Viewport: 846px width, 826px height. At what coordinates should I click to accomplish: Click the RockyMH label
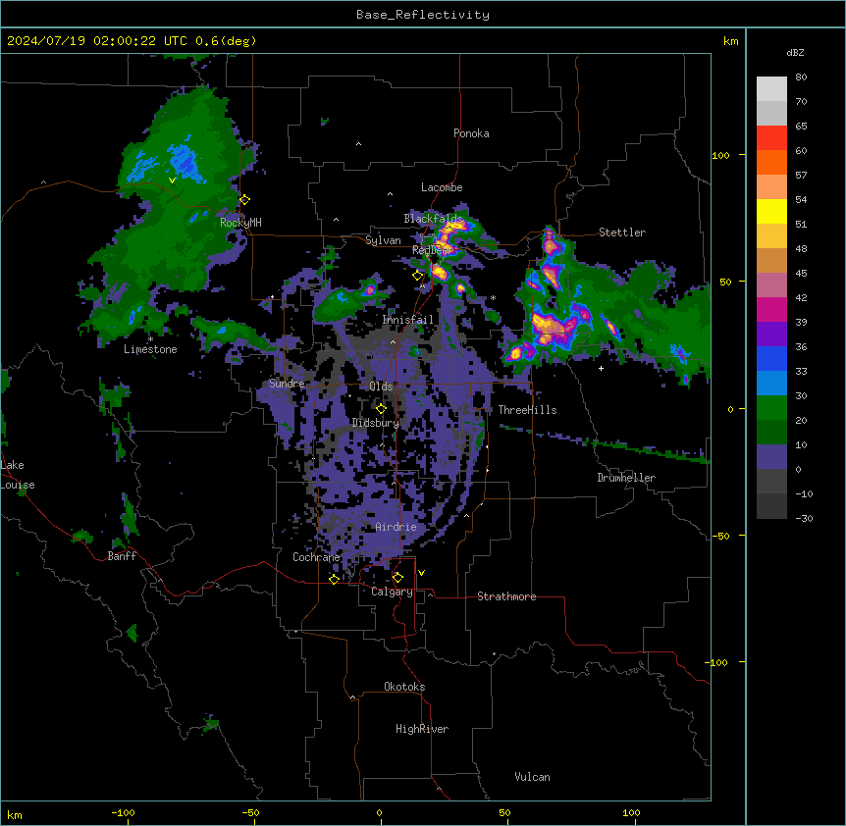point(240,223)
